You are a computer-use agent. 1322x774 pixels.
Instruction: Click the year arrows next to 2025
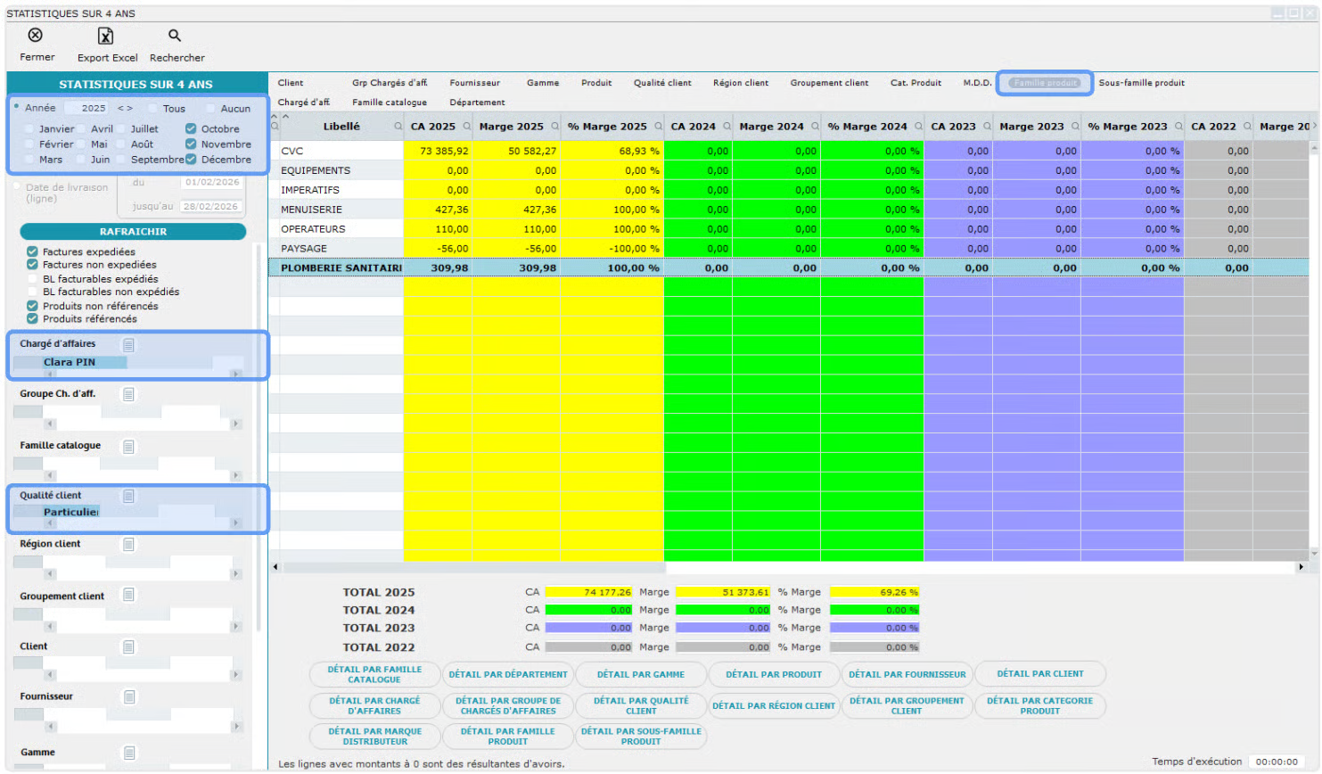[125, 109]
